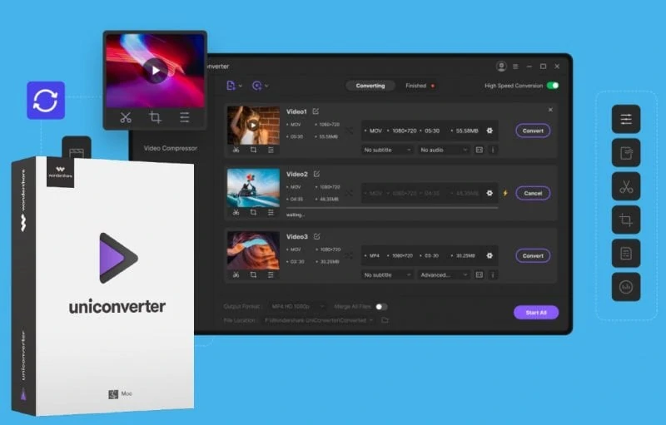
Task: Click the Load DVD disc icon
Action: (256, 86)
